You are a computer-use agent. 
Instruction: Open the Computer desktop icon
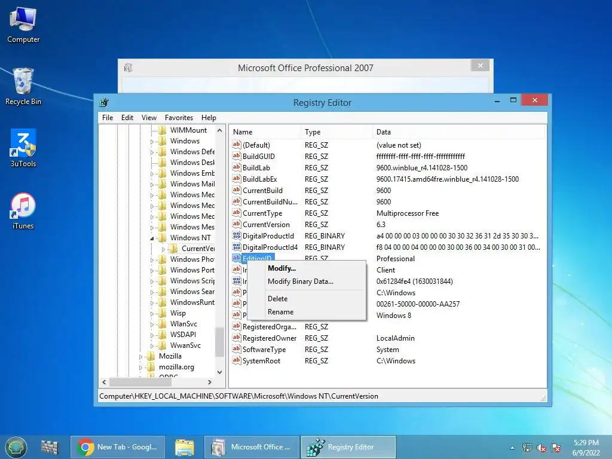click(23, 24)
